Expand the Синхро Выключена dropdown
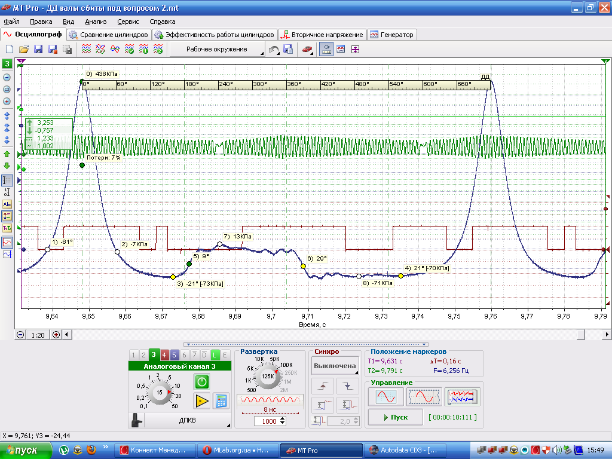 click(335, 366)
